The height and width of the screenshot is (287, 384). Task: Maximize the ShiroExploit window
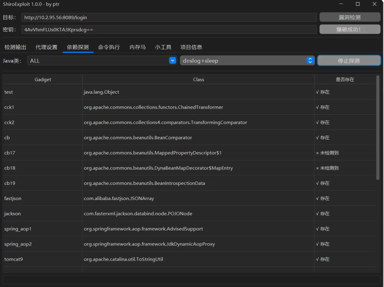(358, 4)
